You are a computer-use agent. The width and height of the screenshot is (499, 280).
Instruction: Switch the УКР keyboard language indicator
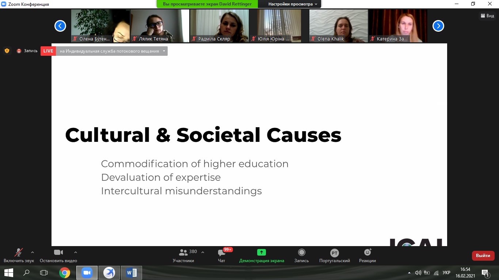pos(446,273)
